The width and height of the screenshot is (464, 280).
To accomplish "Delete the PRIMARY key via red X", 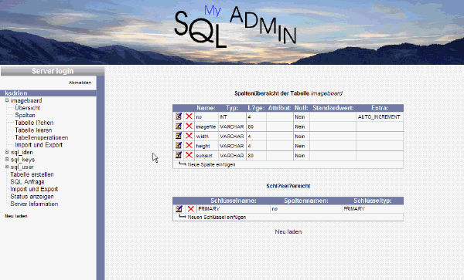I will [191, 209].
